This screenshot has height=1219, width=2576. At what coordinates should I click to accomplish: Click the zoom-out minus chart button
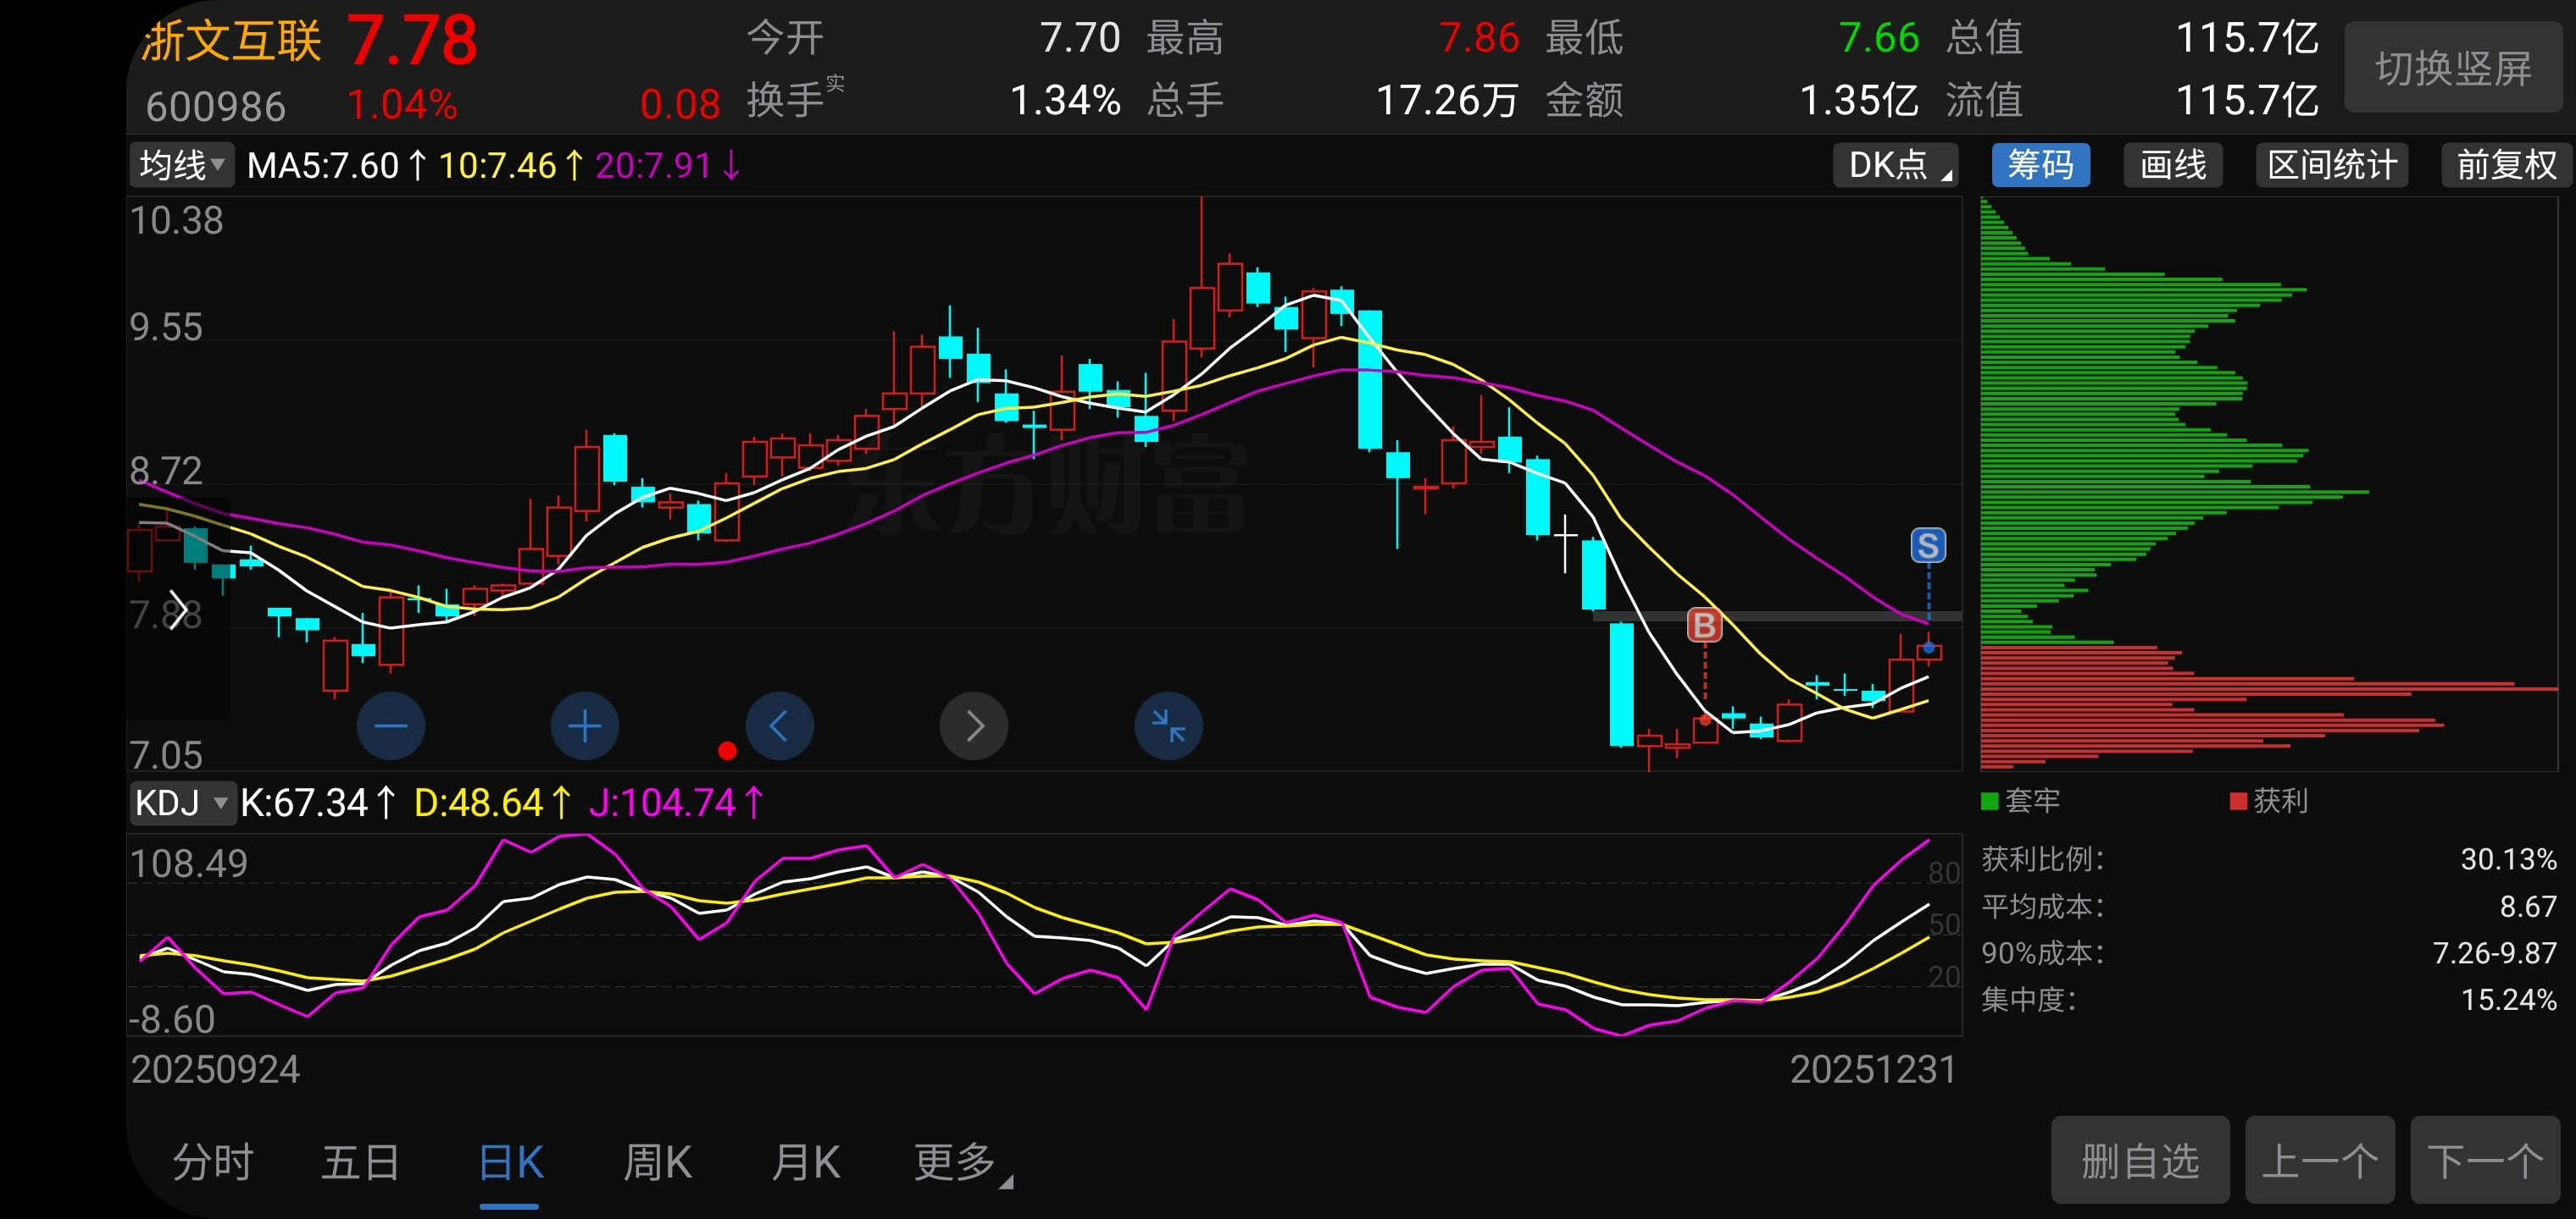(x=390, y=725)
